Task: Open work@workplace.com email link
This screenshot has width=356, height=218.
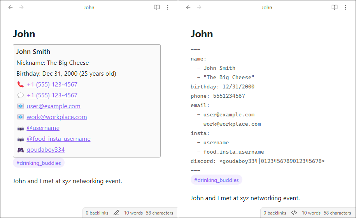Action: coord(57,117)
